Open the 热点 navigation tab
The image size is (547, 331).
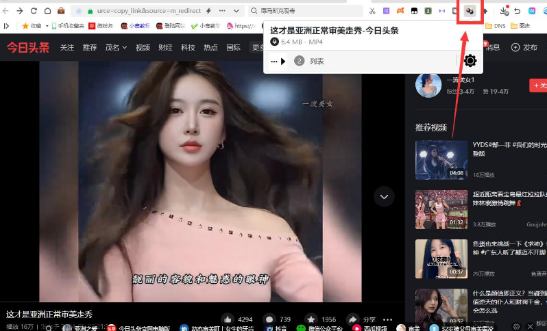click(x=210, y=47)
